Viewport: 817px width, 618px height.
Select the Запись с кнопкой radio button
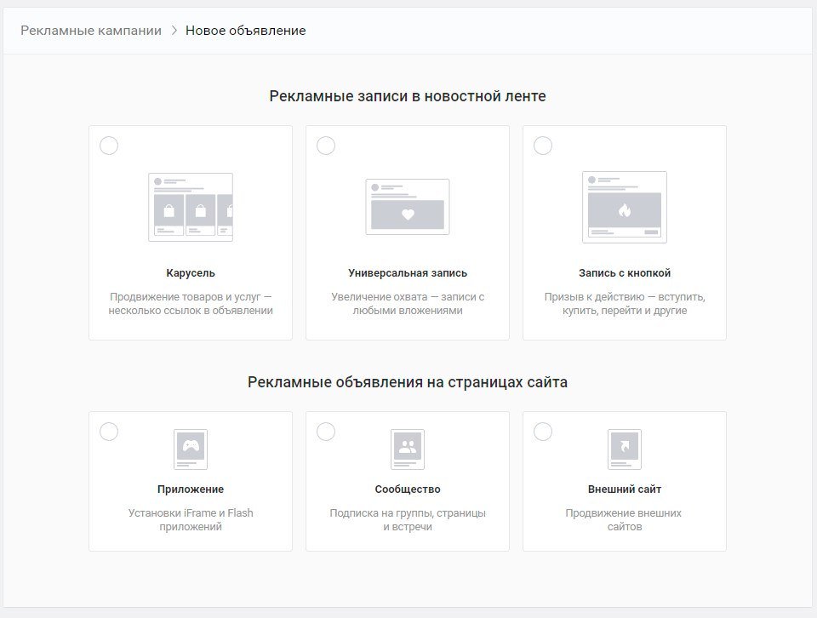[x=543, y=146]
